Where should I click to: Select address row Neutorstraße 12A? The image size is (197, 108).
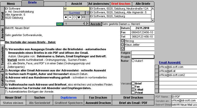coord(120,9)
